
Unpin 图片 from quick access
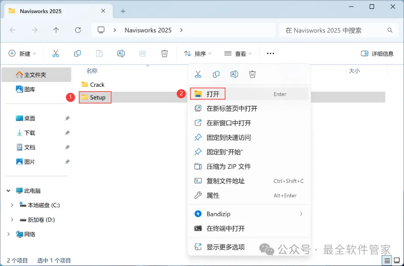click(x=67, y=162)
